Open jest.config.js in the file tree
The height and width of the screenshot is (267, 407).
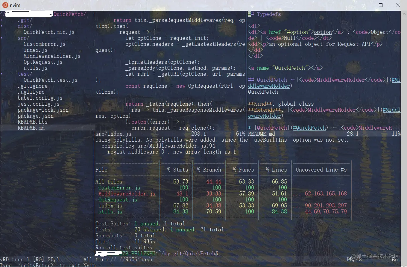coord(39,104)
